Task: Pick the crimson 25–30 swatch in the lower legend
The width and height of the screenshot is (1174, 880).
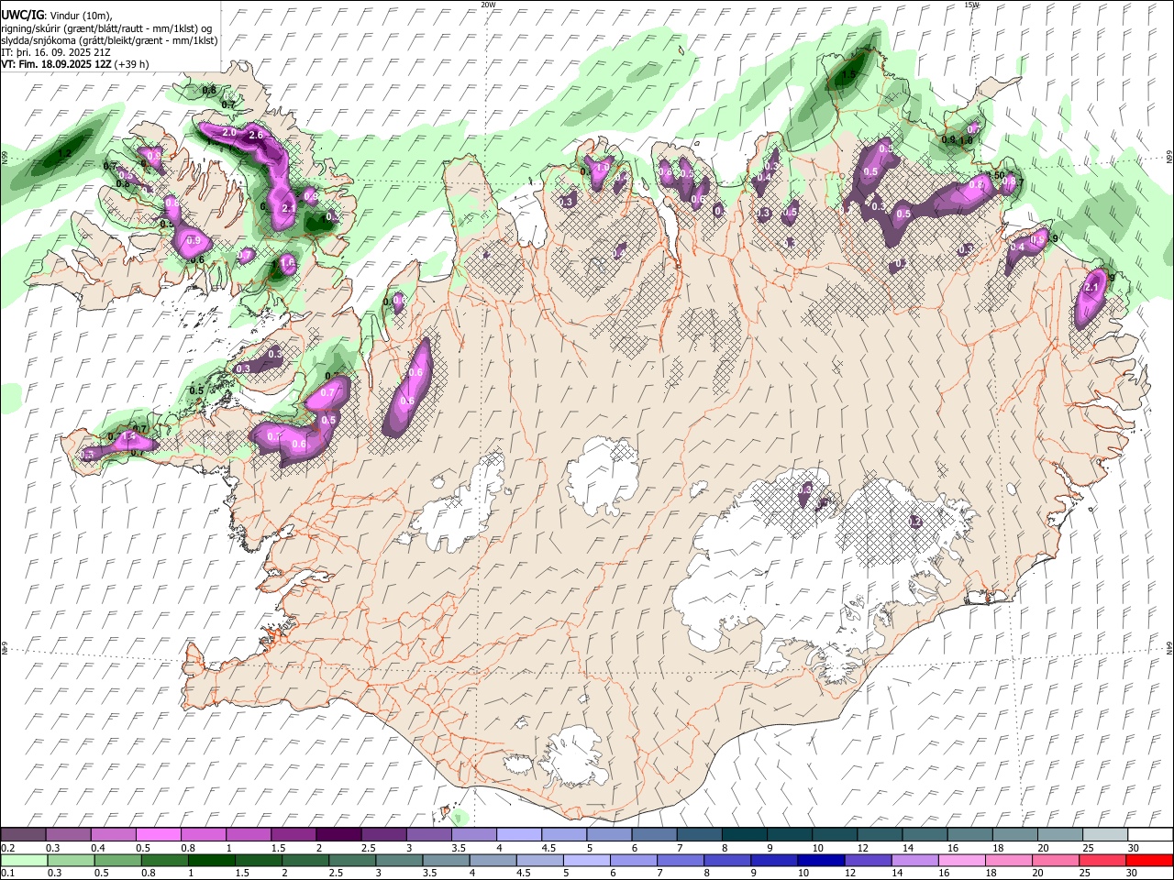Action: pos(1102,861)
